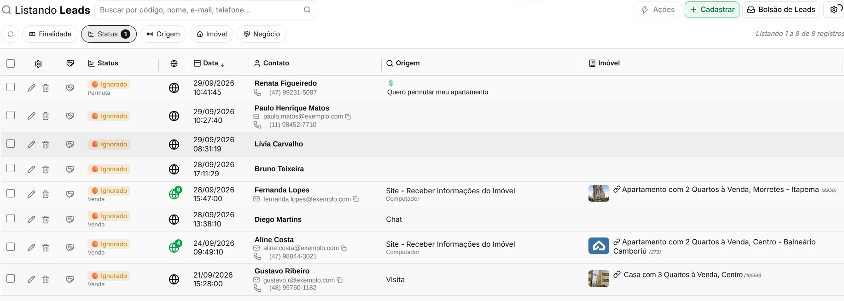Open the green globe with badge 4 for Aline Costa
The height and width of the screenshot is (301, 844).
coord(175,247)
